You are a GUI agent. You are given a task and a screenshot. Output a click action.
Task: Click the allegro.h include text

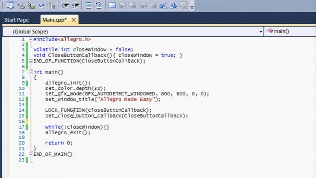tap(75, 39)
